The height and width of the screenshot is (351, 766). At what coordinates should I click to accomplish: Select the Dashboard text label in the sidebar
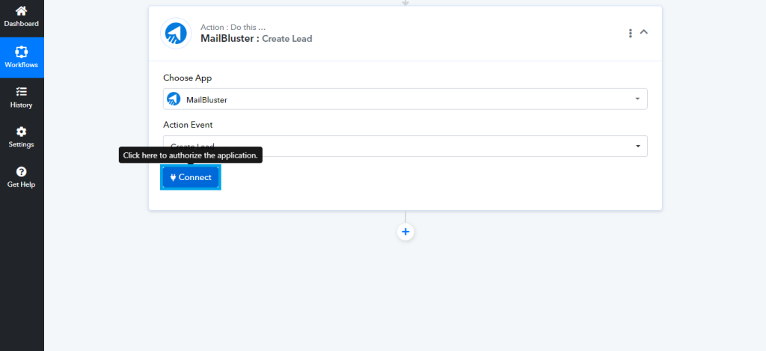coord(21,24)
